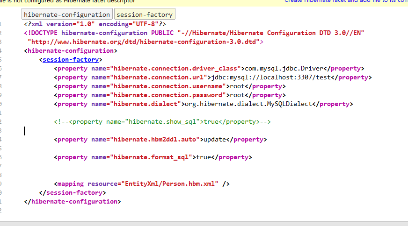Click the opening hibernate-configuration tag
This screenshot has width=408, height=226.
[x=71, y=50]
